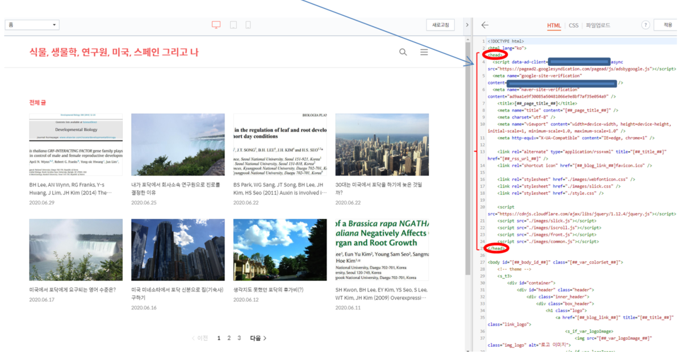Open post 미국 미네소타에서 포닥 신분으로 집
This screenshot has width=678, height=354.
pyautogui.click(x=177, y=294)
